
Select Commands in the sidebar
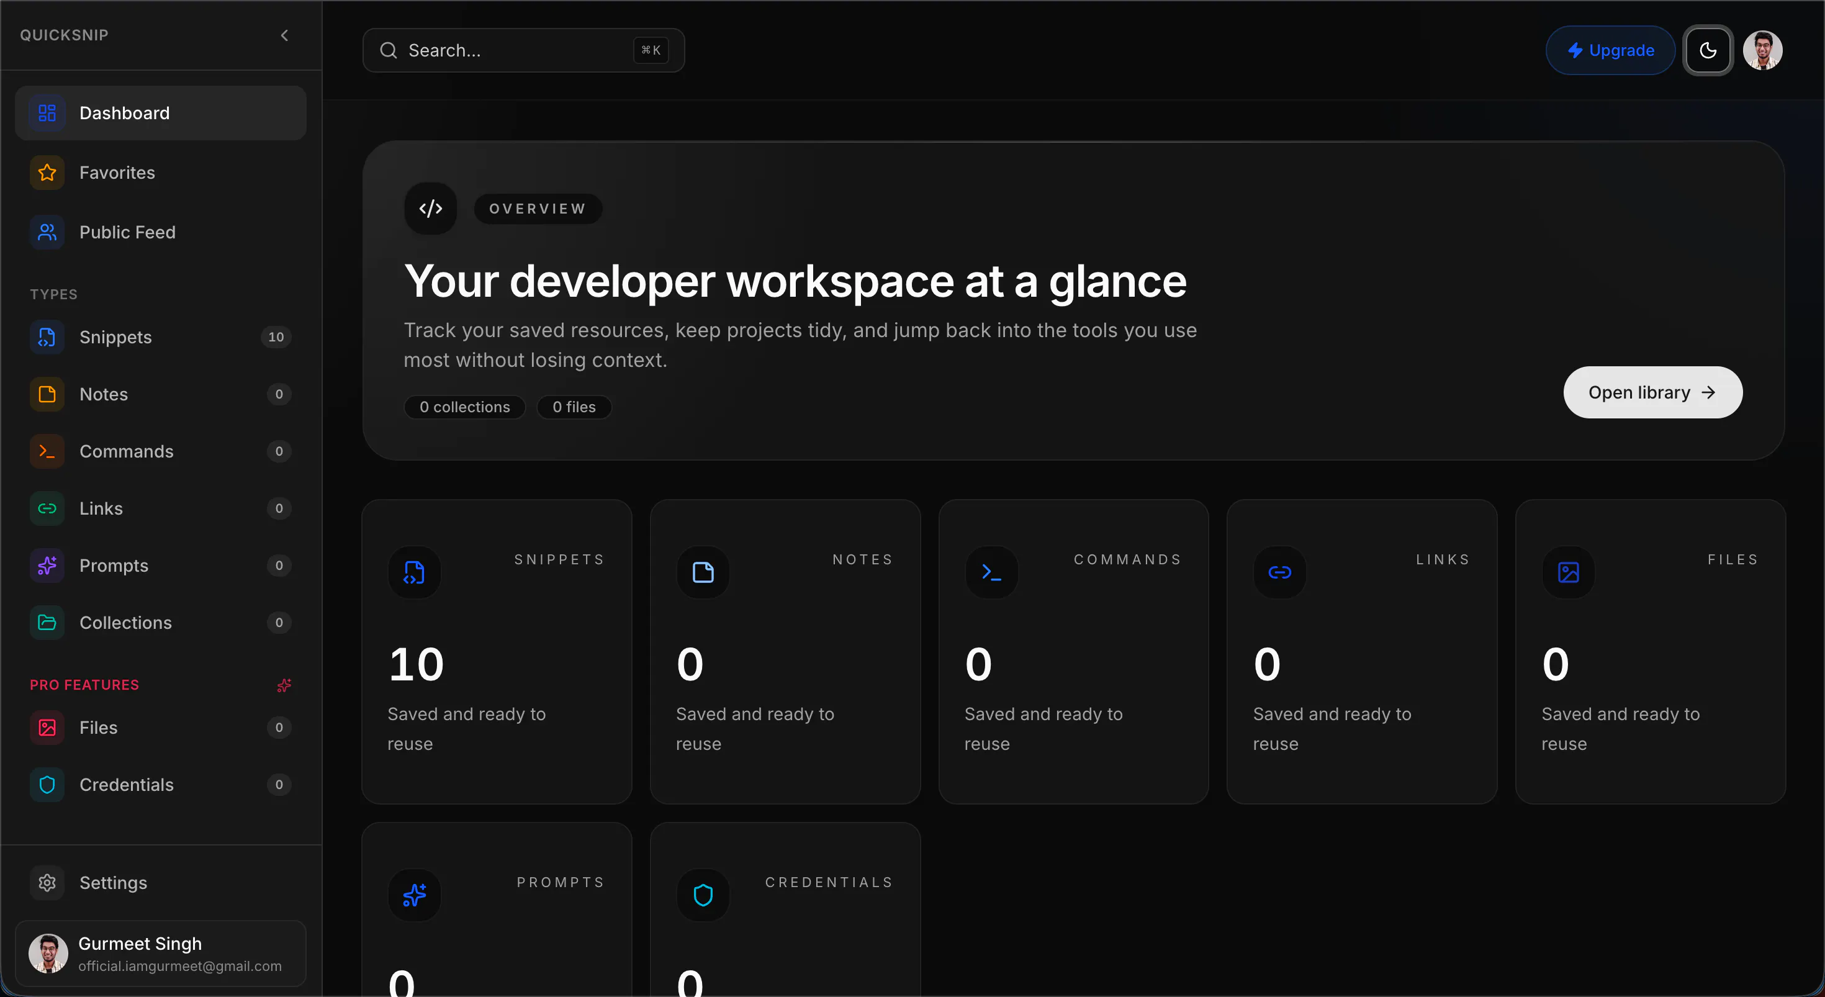pos(161,451)
